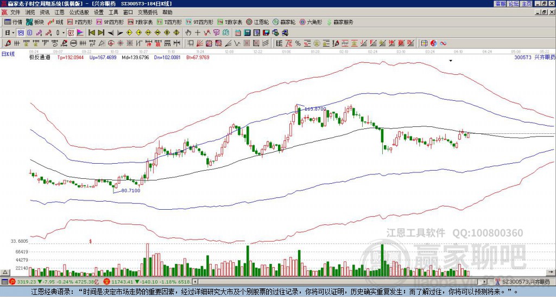This screenshot has height=297, width=556.
Task: Click 论坛 forum button
Action: pyautogui.click(x=513, y=4)
